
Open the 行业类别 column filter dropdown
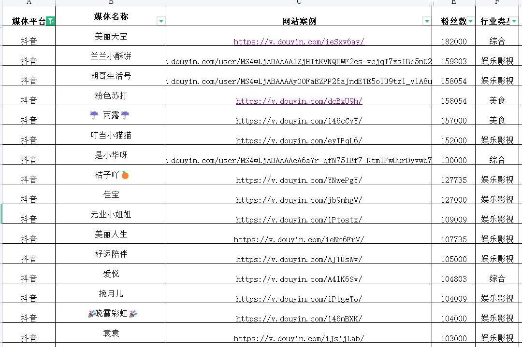tap(514, 21)
